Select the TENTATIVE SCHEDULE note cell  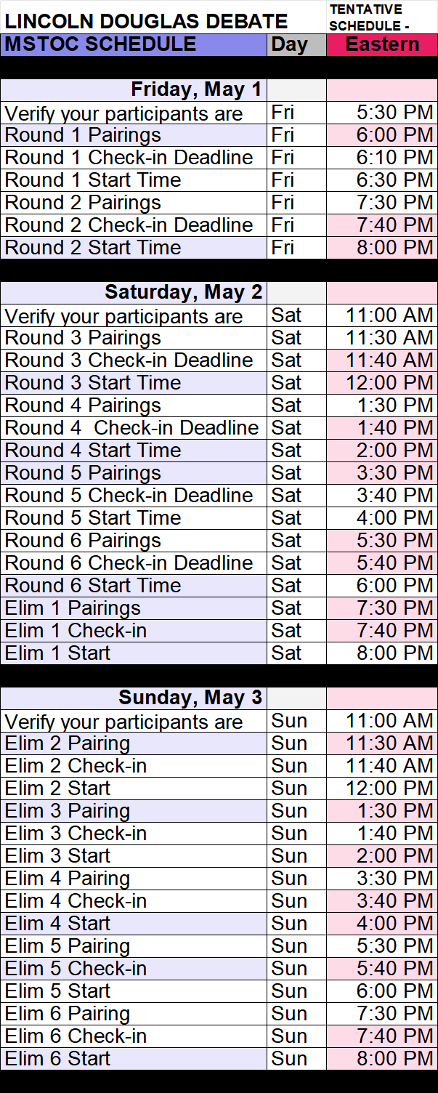tap(382, 17)
